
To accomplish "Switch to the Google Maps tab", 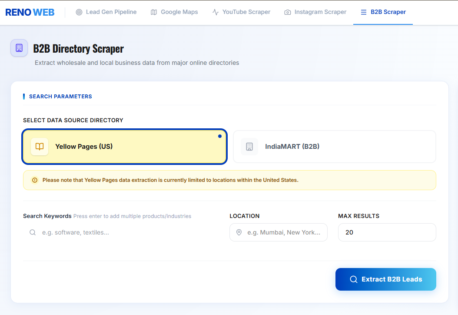I will (x=174, y=12).
